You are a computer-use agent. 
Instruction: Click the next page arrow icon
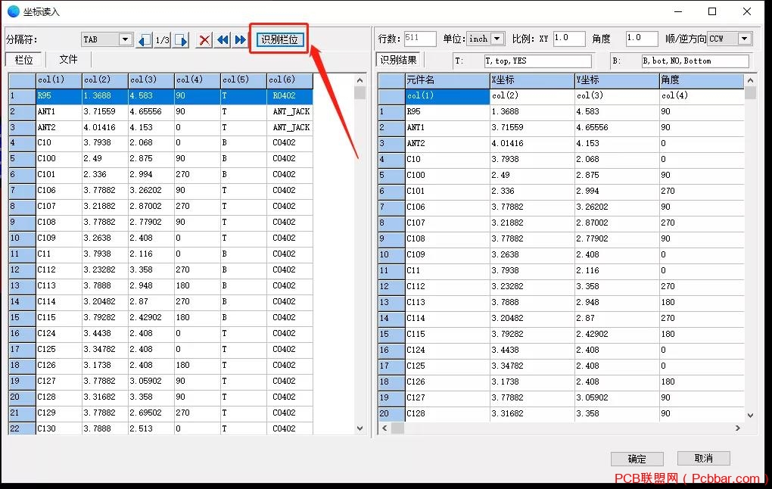pyautogui.click(x=181, y=40)
